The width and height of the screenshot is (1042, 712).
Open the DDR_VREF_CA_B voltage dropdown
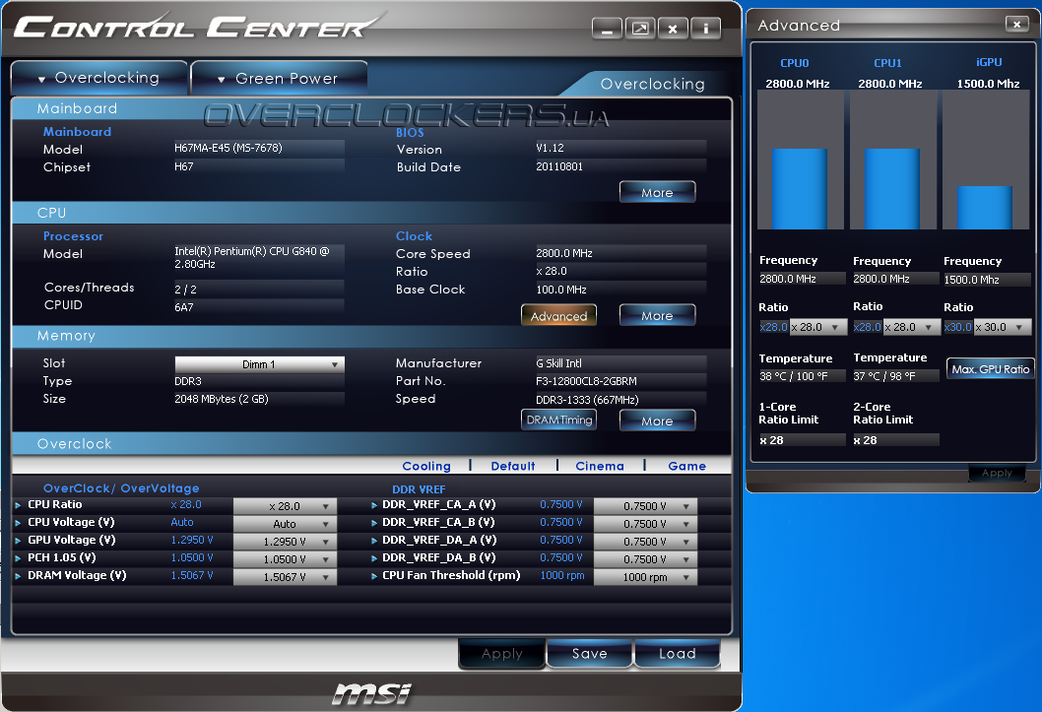[645, 524]
